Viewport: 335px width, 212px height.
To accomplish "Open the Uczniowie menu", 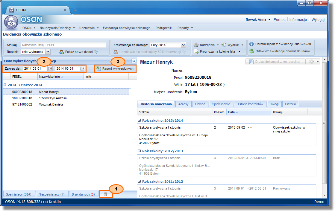I will tap(89, 28).
